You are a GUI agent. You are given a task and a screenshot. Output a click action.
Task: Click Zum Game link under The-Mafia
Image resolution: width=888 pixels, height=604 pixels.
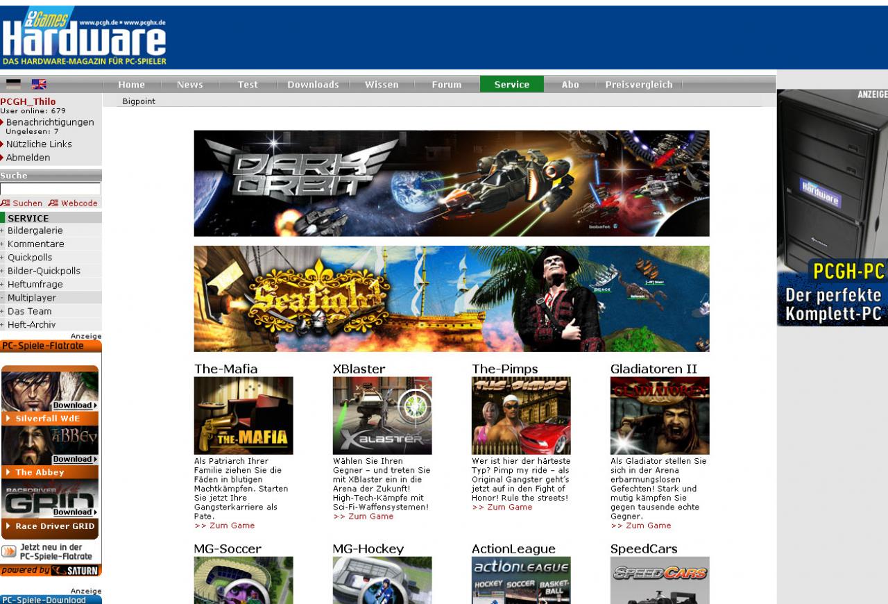(224, 526)
